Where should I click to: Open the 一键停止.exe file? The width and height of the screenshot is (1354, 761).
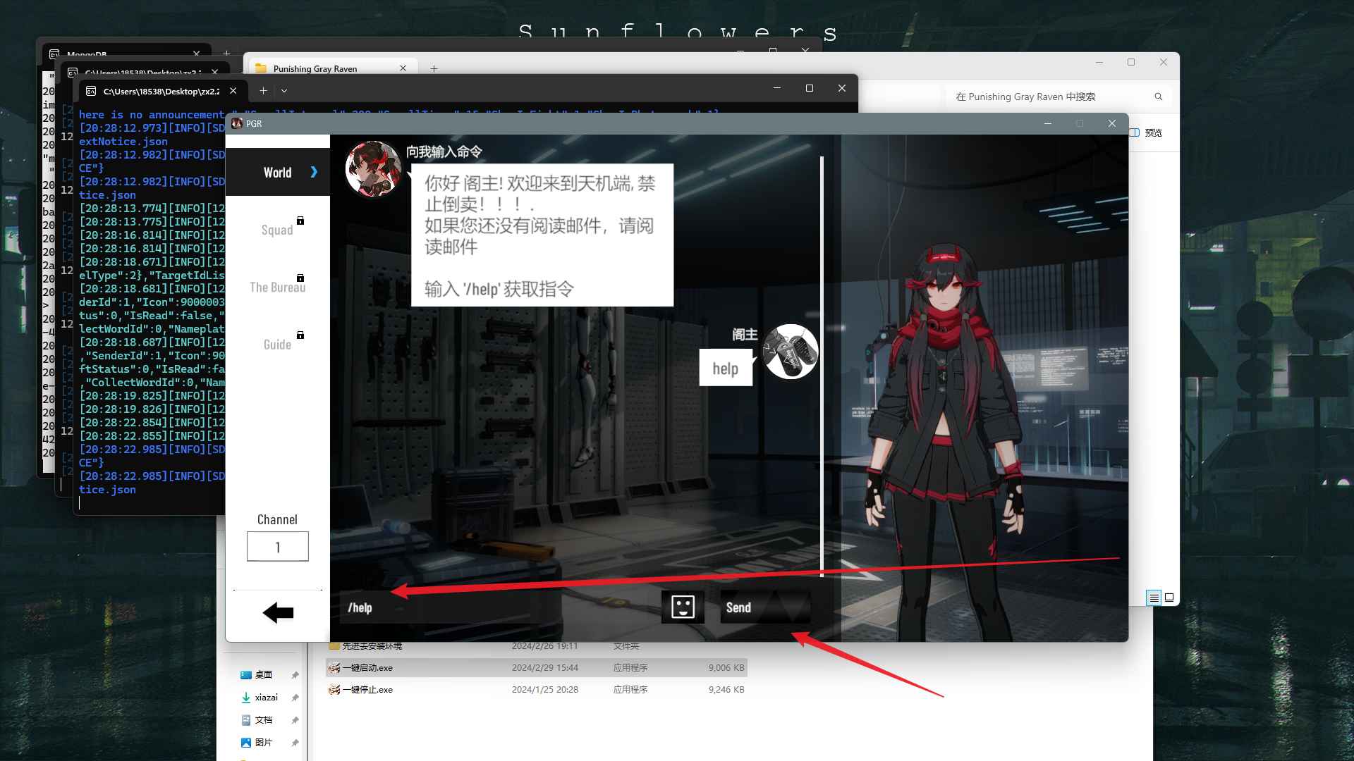pyautogui.click(x=367, y=690)
